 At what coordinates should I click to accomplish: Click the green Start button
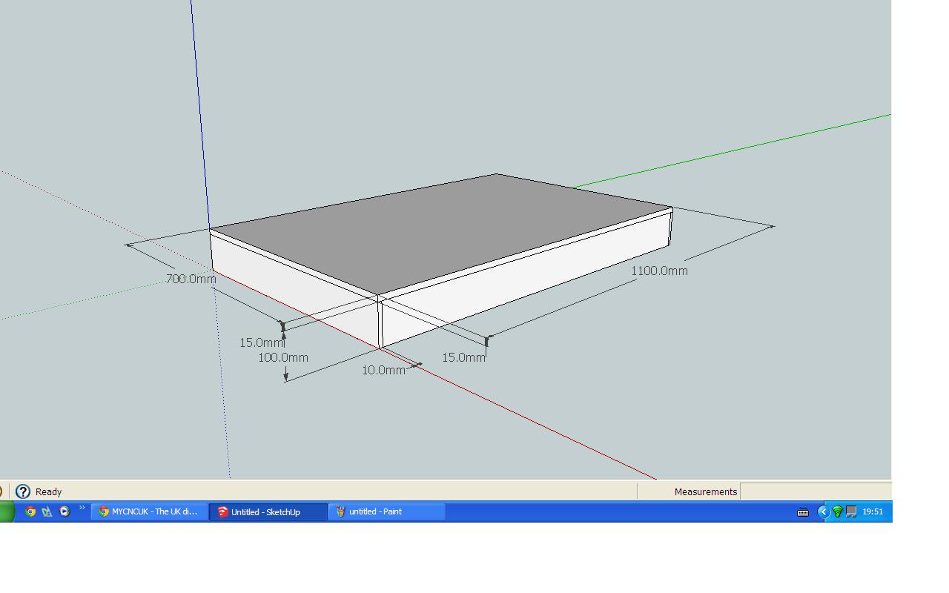7,511
